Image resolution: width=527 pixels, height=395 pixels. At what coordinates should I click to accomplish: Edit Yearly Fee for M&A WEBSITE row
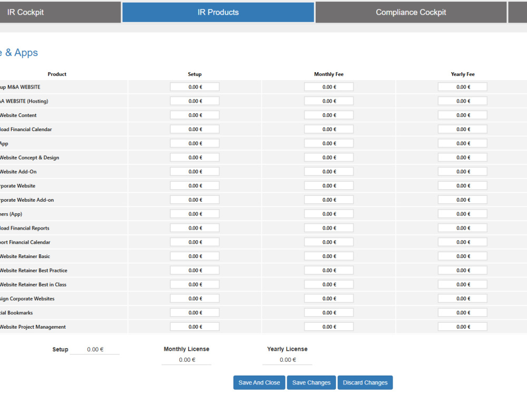(463, 87)
